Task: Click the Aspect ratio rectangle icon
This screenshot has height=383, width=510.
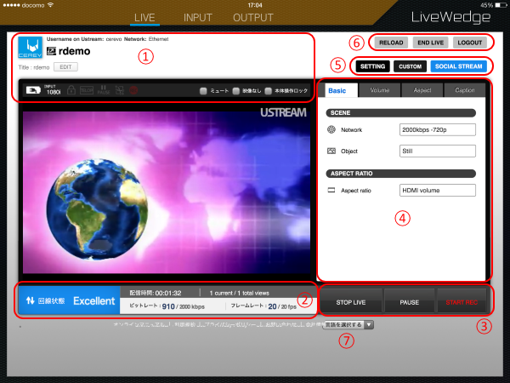Action: coord(331,190)
